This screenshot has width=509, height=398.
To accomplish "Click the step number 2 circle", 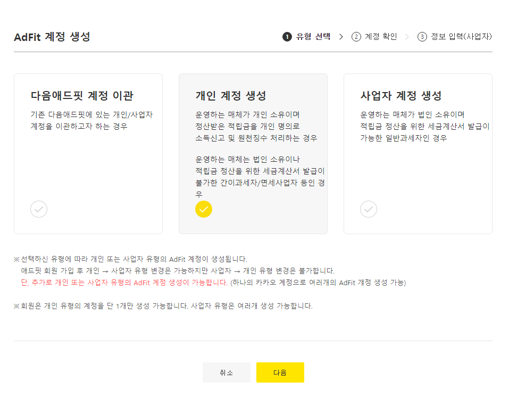I will pos(356,37).
